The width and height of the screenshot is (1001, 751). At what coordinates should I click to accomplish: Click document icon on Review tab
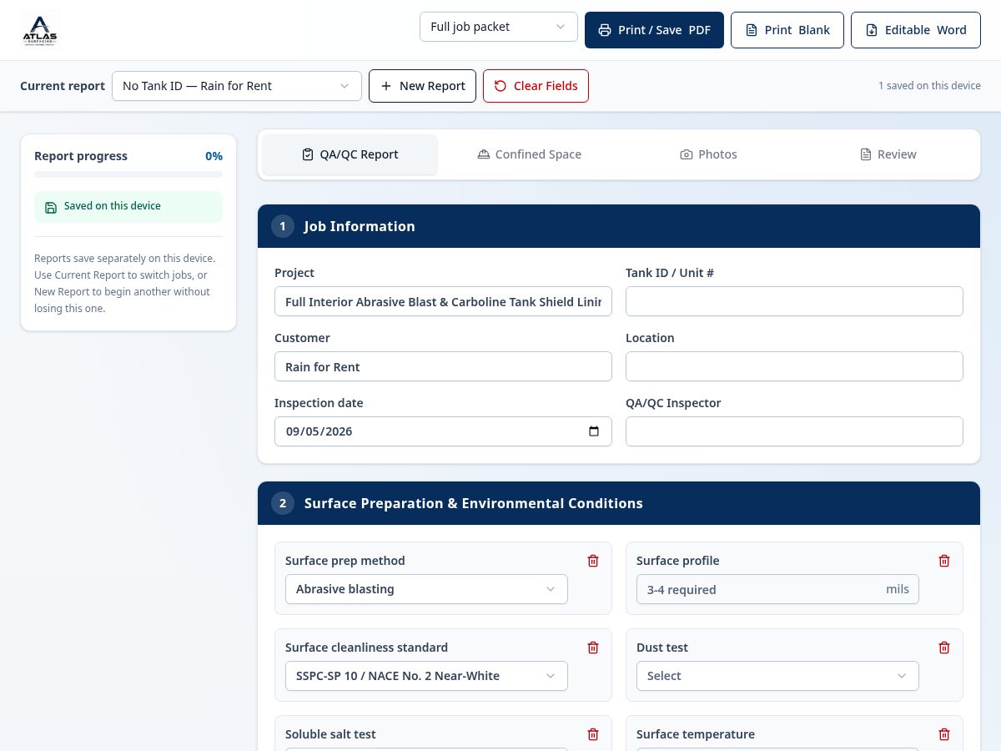click(x=866, y=154)
